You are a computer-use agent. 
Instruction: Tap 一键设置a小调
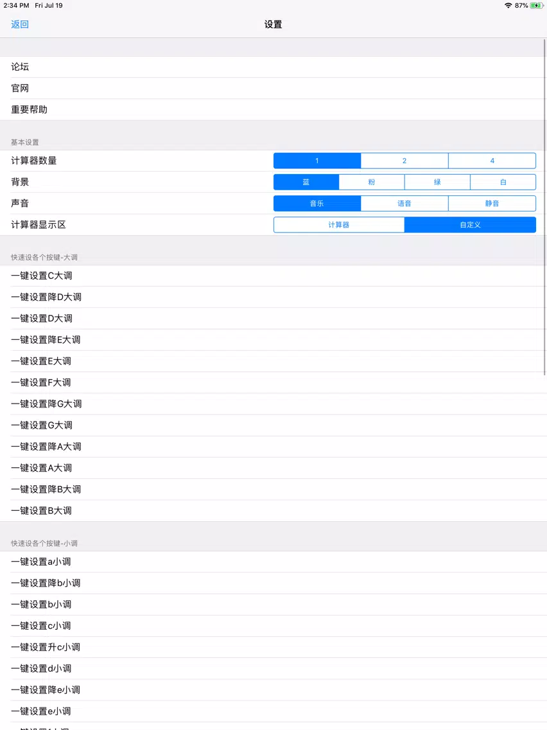(x=273, y=562)
